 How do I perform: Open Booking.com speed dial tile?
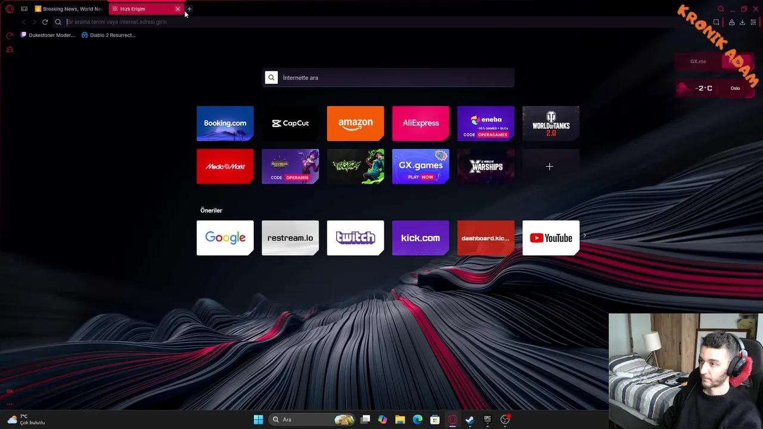(x=225, y=123)
